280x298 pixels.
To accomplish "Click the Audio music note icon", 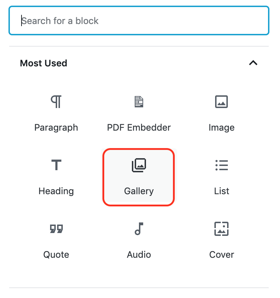I will 139,229.
